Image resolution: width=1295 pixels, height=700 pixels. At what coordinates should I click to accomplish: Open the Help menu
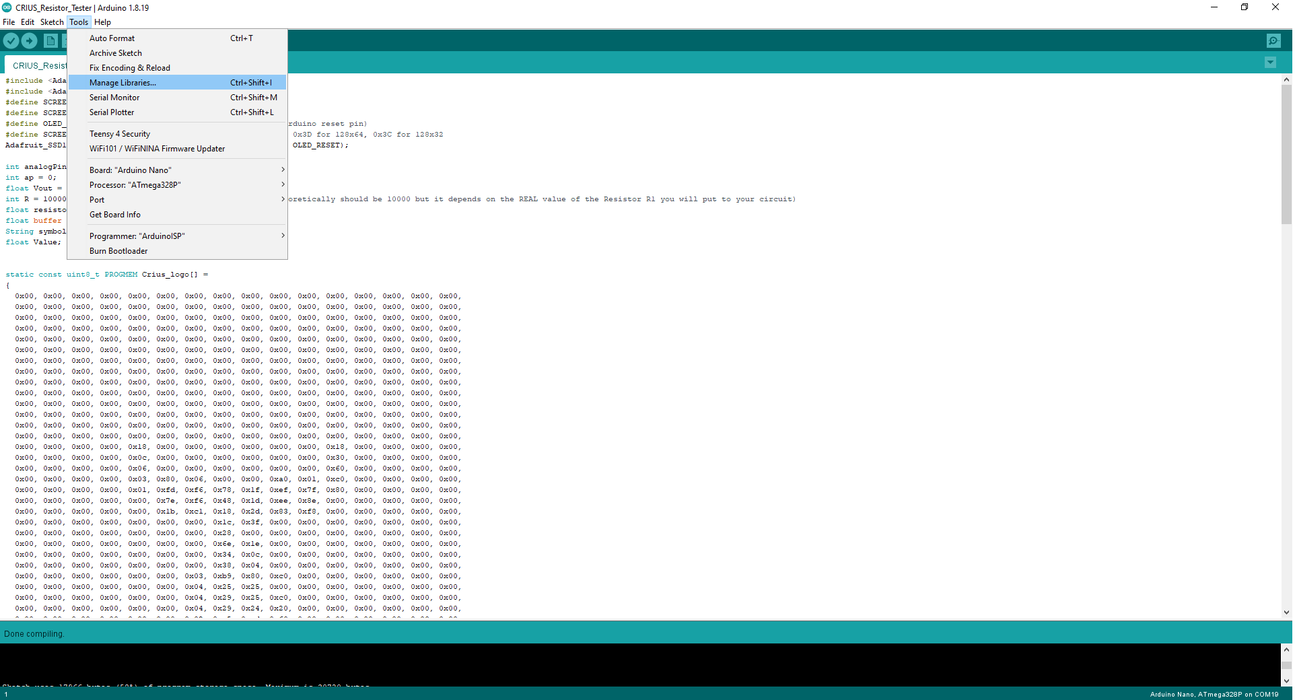pyautogui.click(x=102, y=22)
